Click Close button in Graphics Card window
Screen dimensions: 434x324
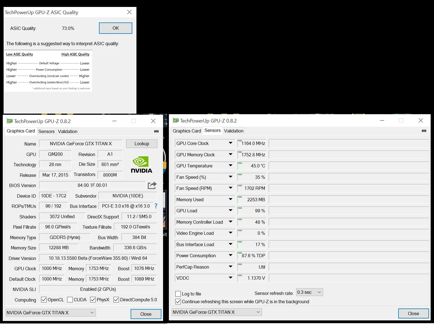pos(146,314)
